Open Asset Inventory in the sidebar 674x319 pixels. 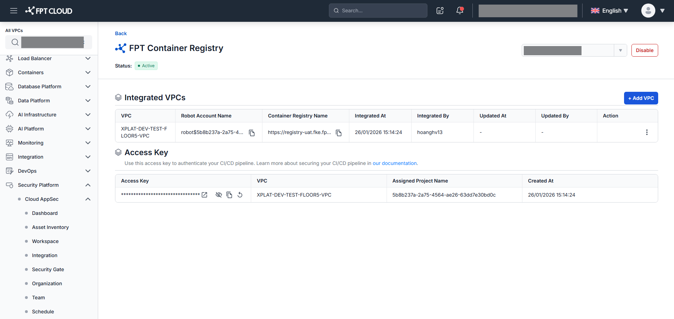[50, 227]
